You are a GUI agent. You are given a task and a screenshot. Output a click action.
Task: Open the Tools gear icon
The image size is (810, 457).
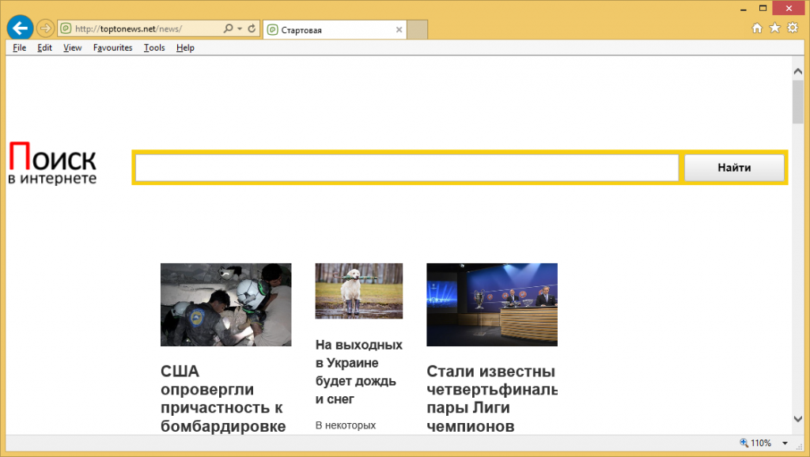(792, 28)
